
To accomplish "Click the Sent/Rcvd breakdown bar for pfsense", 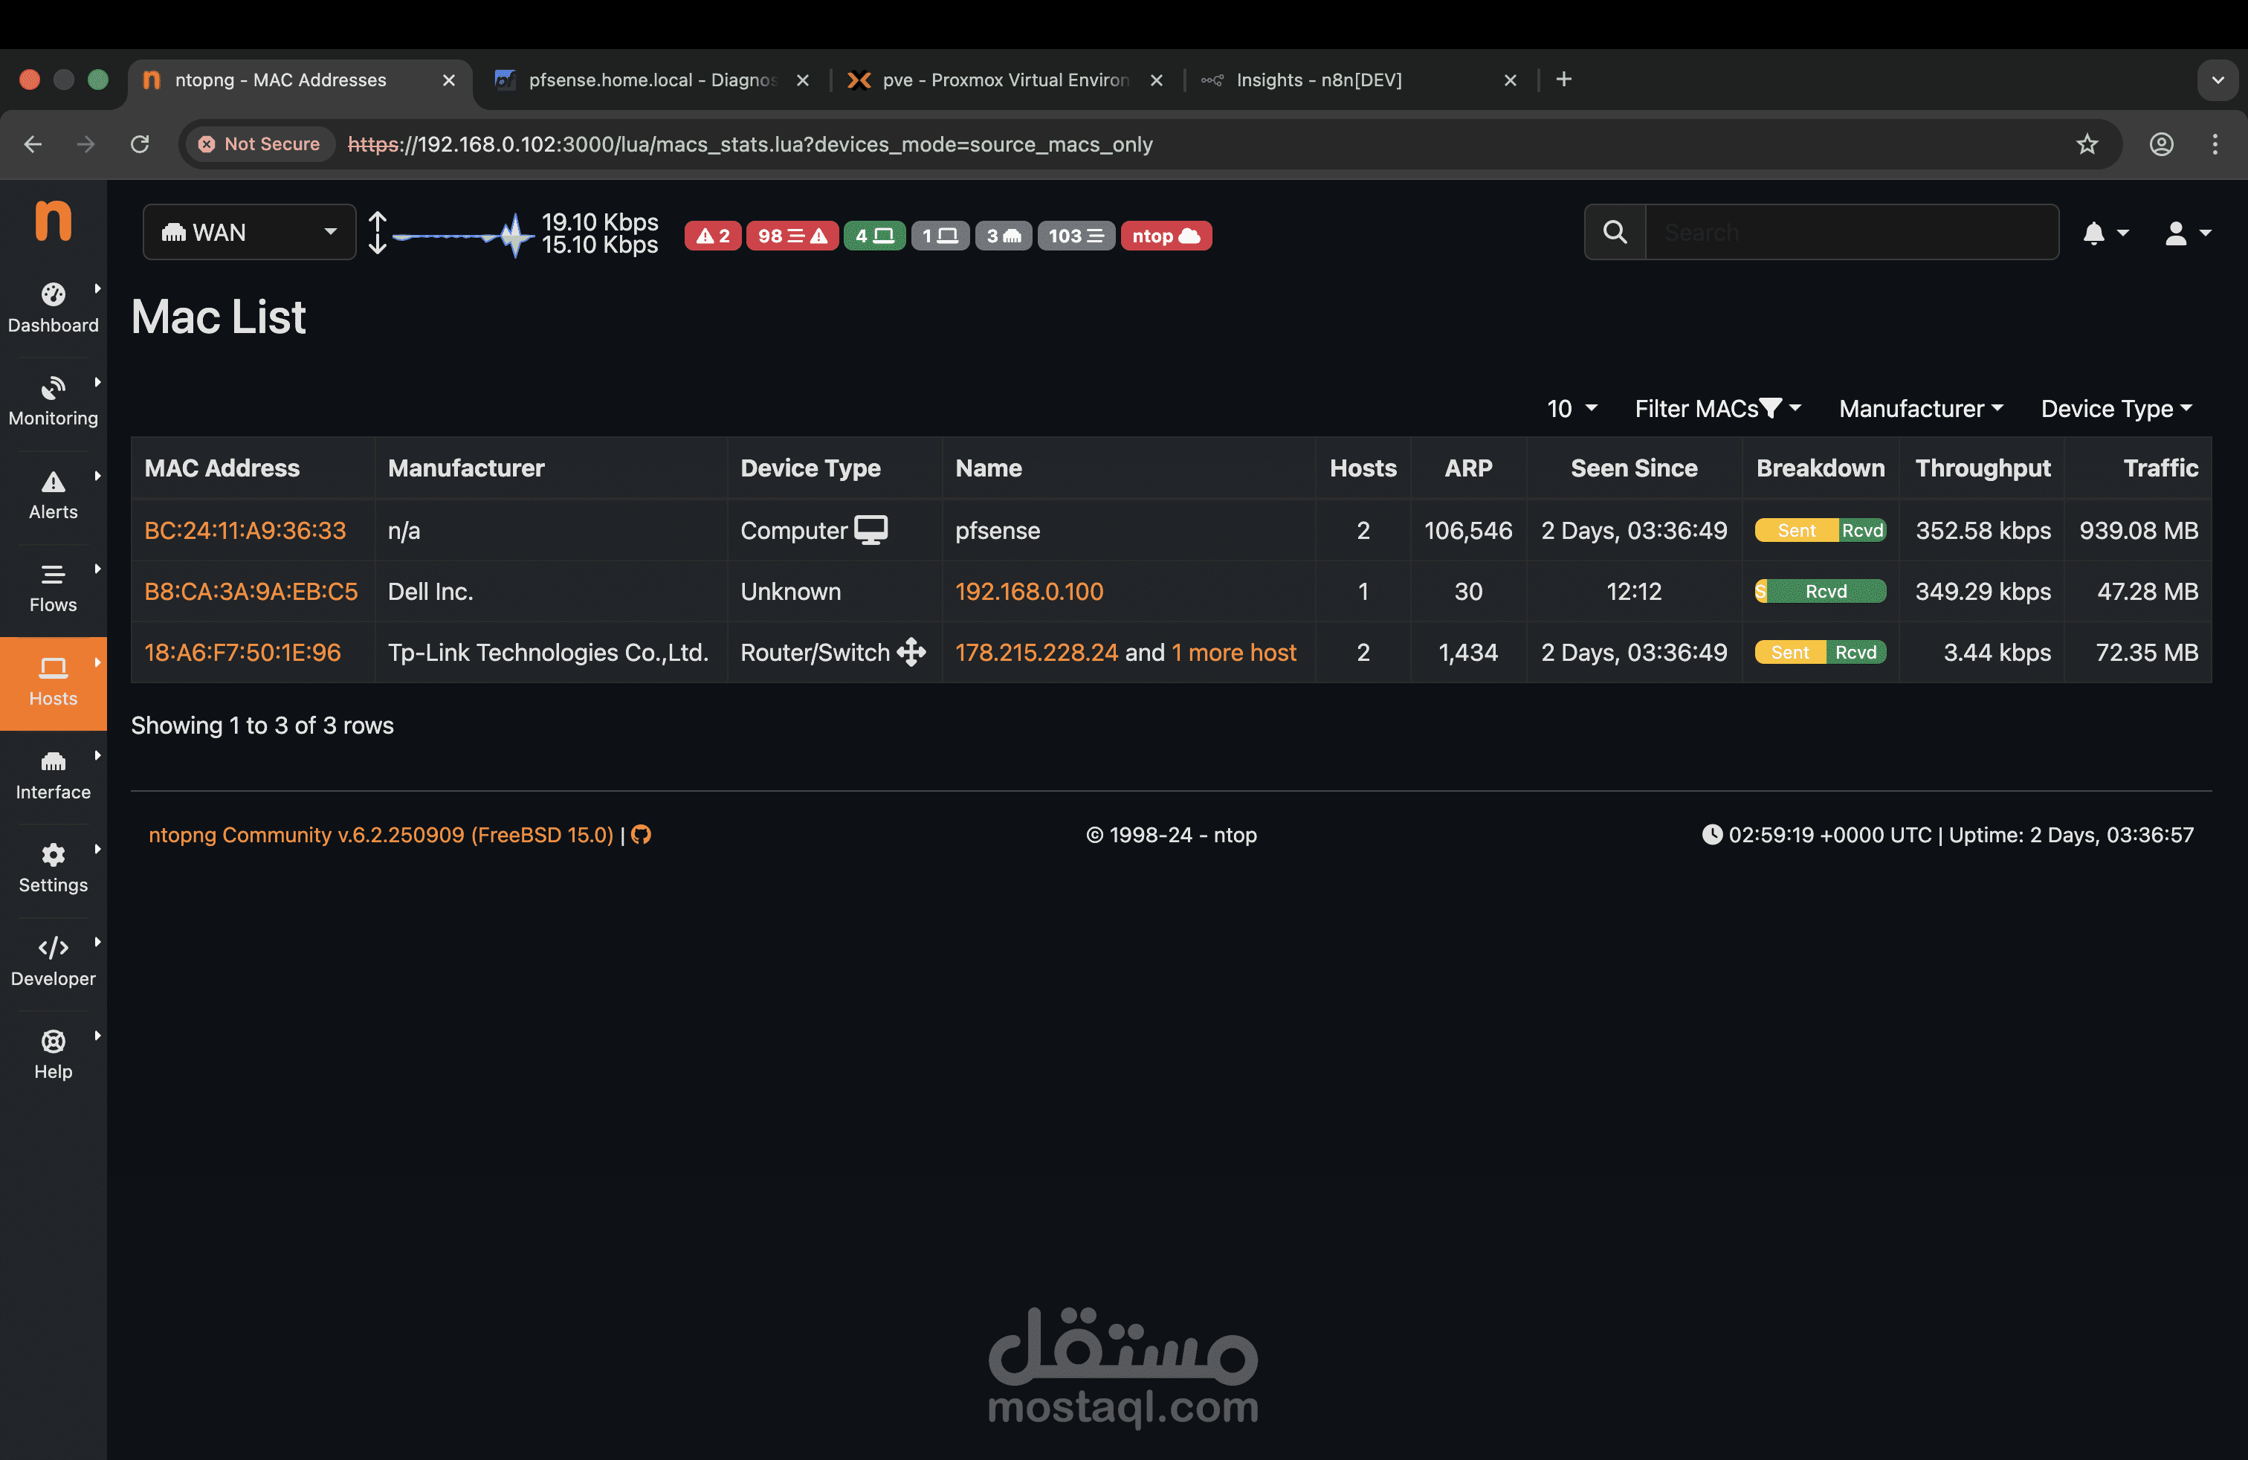I will click(1820, 531).
